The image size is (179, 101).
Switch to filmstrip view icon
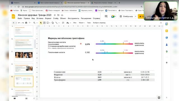(x=15, y=98)
